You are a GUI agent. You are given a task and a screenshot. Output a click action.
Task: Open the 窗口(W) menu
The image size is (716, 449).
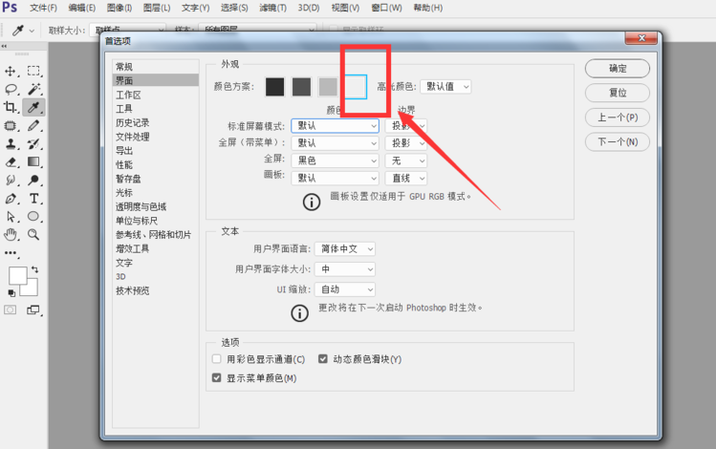tap(386, 8)
